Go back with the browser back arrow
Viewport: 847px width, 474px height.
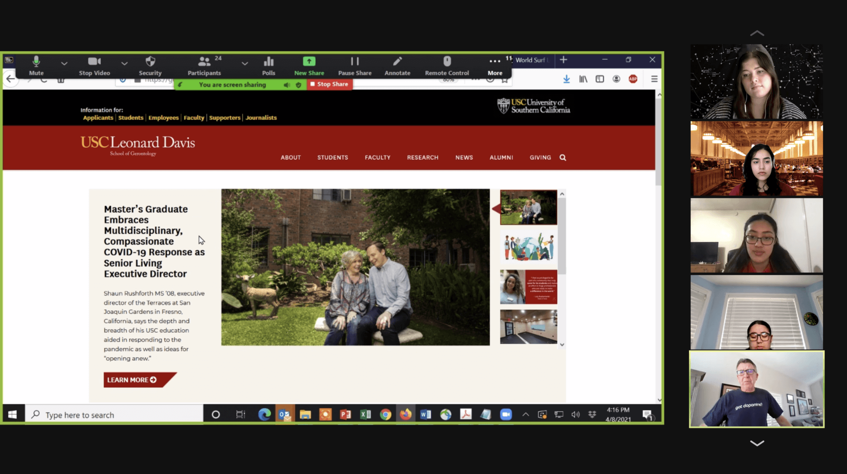point(10,79)
